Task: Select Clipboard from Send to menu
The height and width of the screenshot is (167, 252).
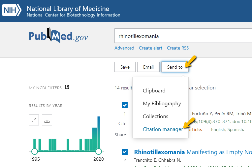Action: click(x=154, y=90)
